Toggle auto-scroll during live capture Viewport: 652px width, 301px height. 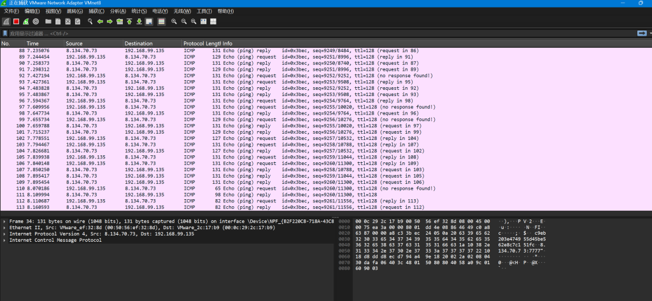(148, 21)
